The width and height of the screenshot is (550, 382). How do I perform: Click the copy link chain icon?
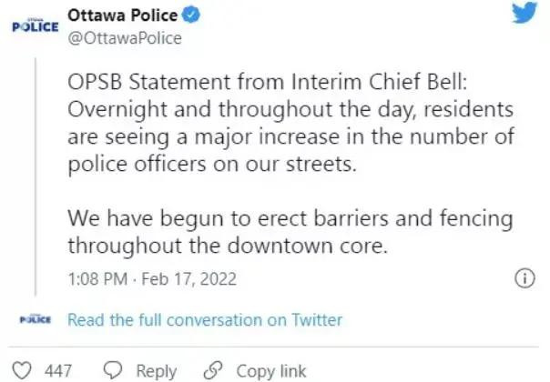click(x=212, y=370)
